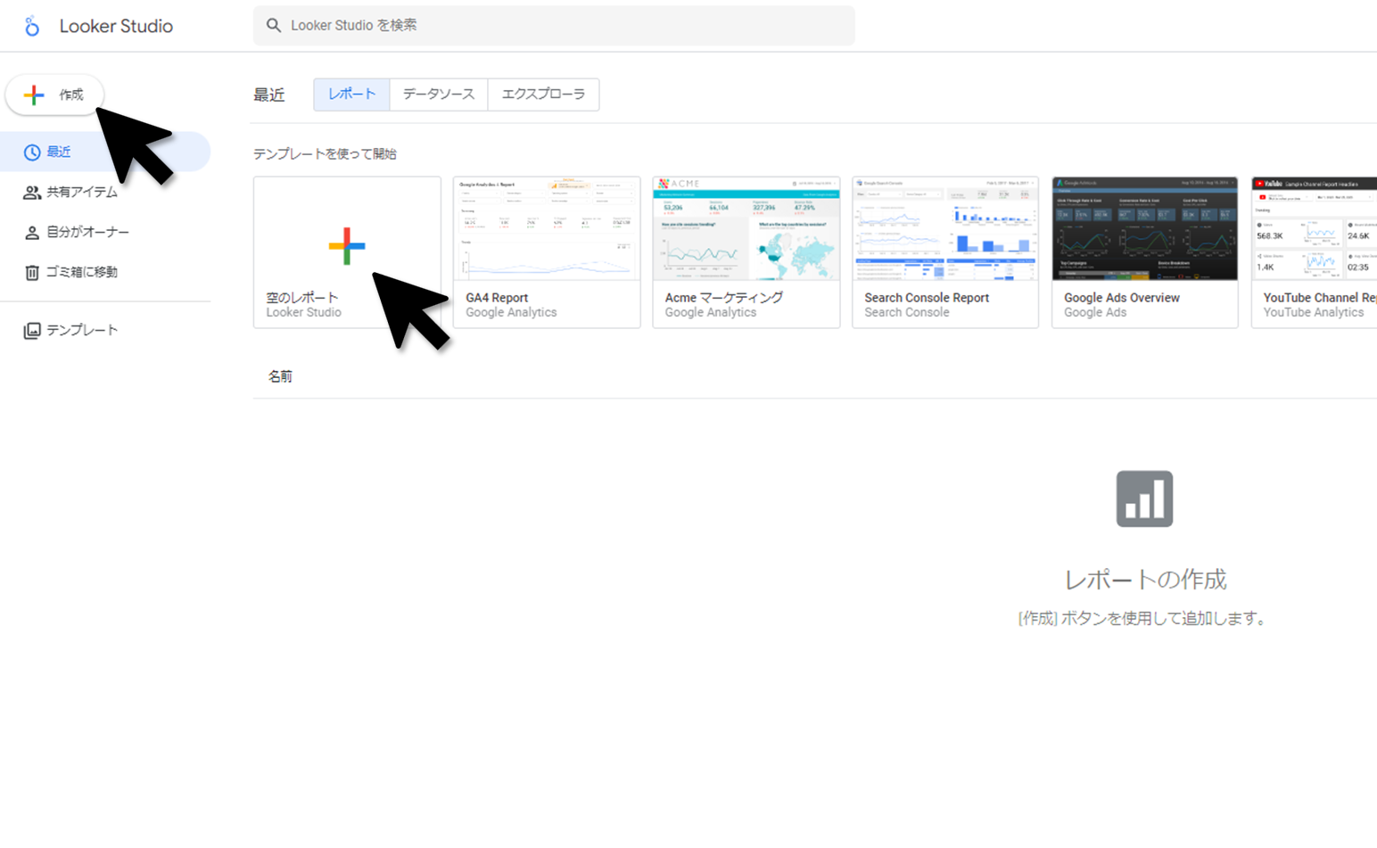Select the Search Console Report template
Screen dimensions: 1377x848
[x=944, y=251]
